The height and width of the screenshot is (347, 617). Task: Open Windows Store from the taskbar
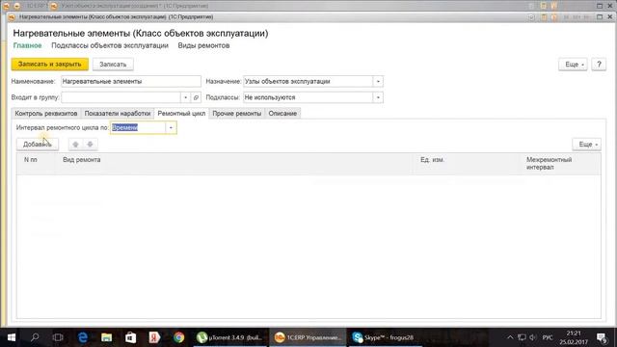tap(131, 337)
